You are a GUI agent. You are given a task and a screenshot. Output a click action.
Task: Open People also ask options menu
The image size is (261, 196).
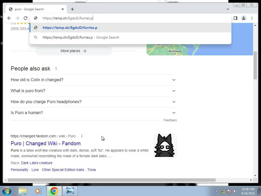[56, 68]
